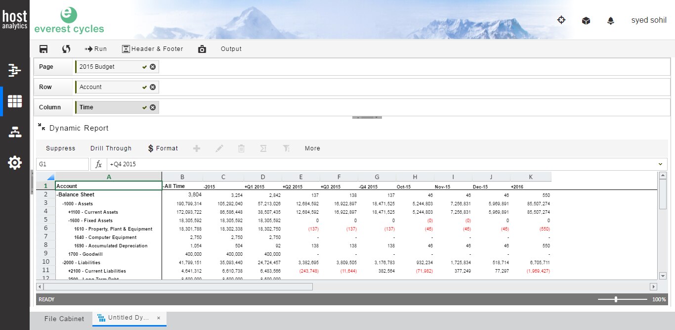Click the Drill Through button
Image resolution: width=675 pixels, height=330 pixels.
click(x=111, y=148)
